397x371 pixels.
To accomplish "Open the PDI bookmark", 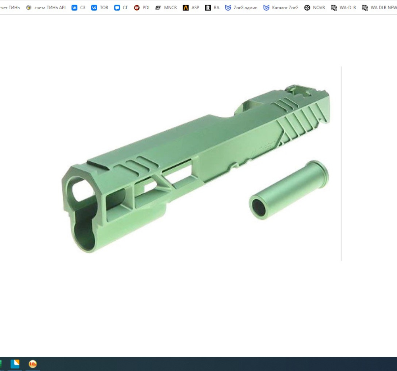I will (x=142, y=8).
